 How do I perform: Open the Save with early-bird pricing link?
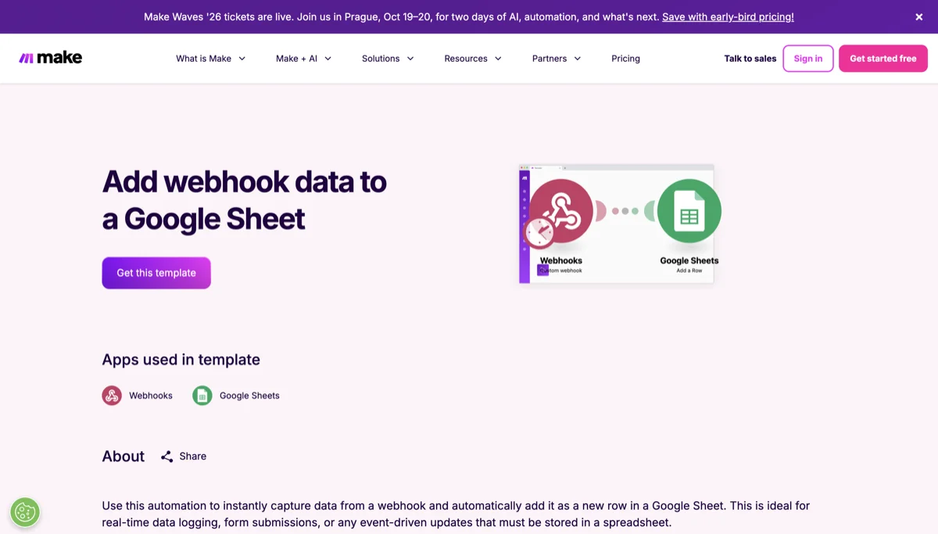click(728, 17)
